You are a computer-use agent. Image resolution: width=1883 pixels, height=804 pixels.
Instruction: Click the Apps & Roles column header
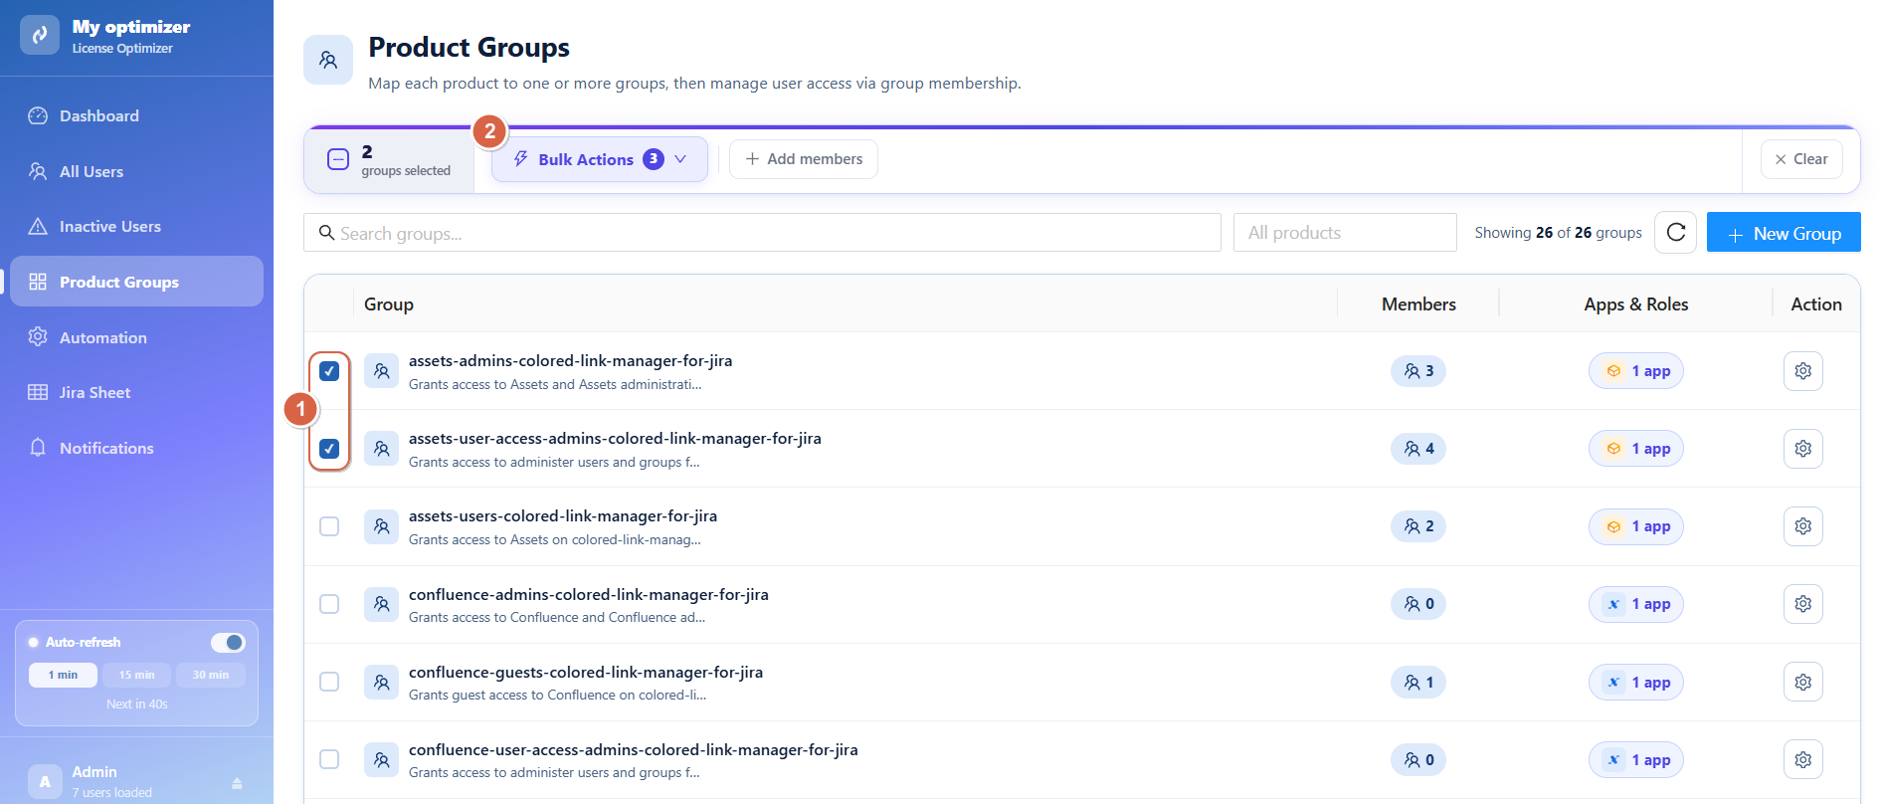tap(1636, 304)
